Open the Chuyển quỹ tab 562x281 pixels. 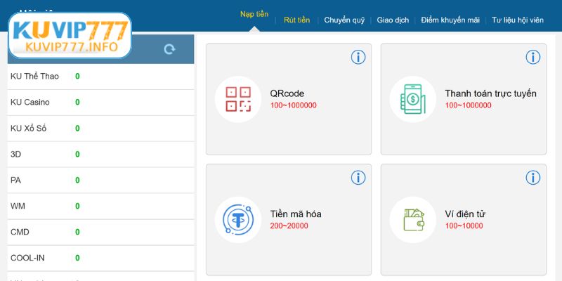(x=344, y=20)
